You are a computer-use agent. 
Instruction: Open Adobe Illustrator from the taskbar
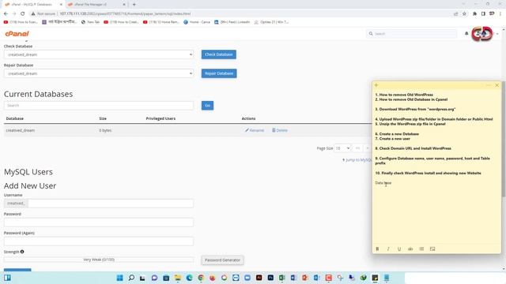click(259, 278)
